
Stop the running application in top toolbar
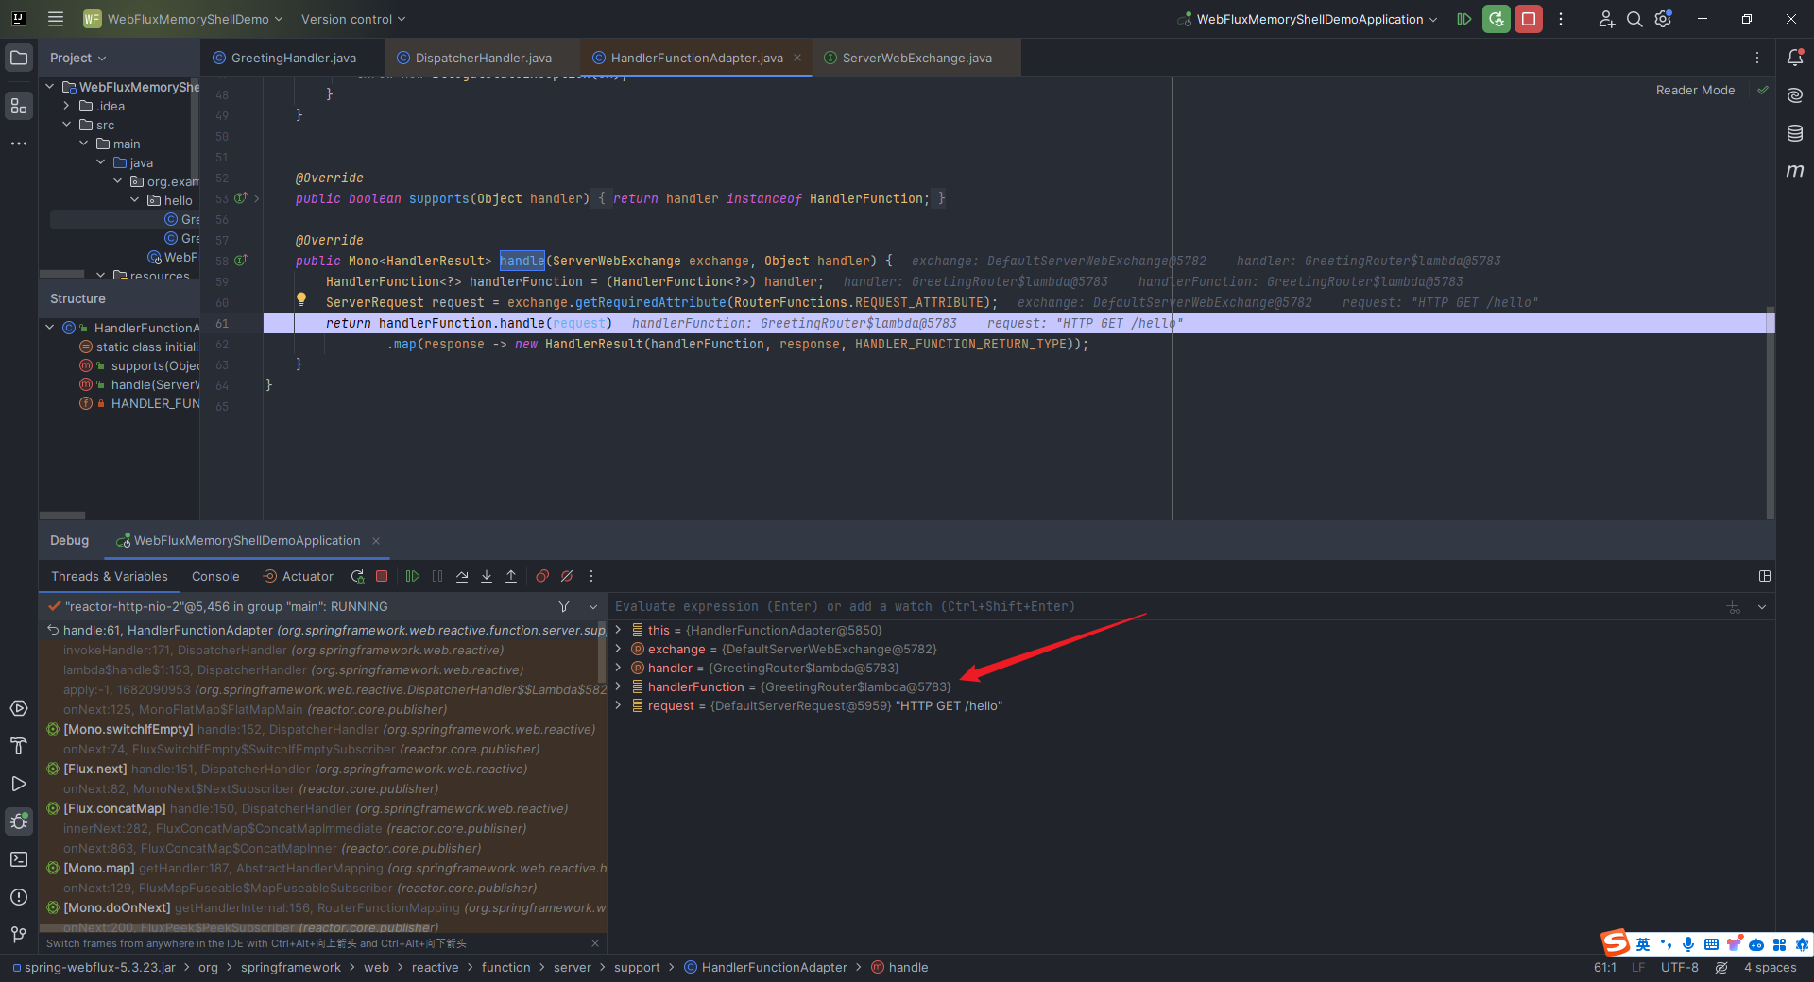(x=1528, y=19)
